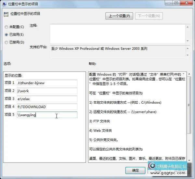Click the 确定 button
Image resolution: width=195 pixels, height=179 pixels.
pos(135,171)
